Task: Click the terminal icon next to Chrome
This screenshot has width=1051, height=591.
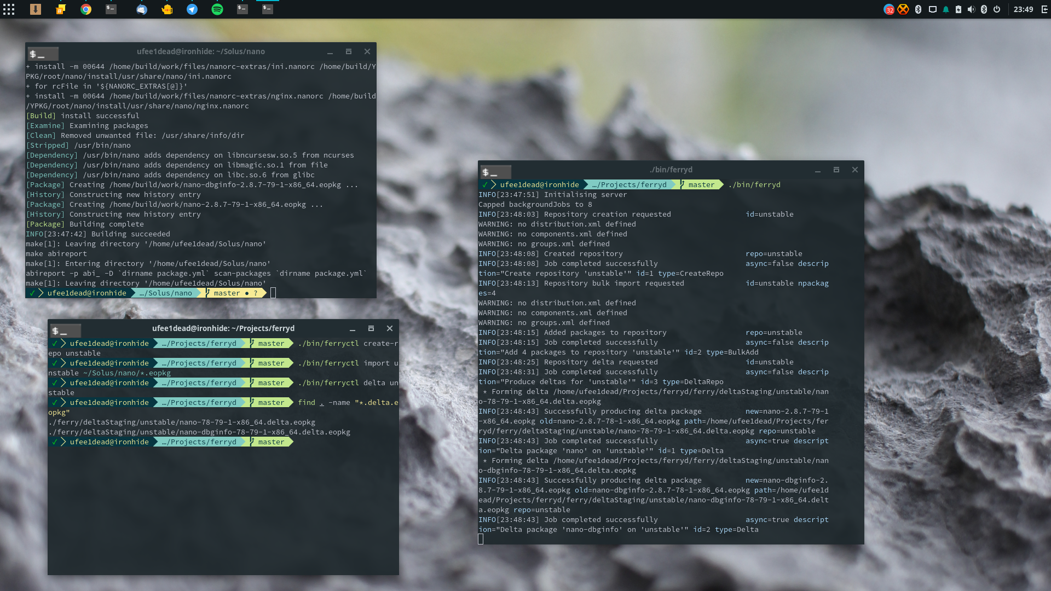Action: point(111,9)
